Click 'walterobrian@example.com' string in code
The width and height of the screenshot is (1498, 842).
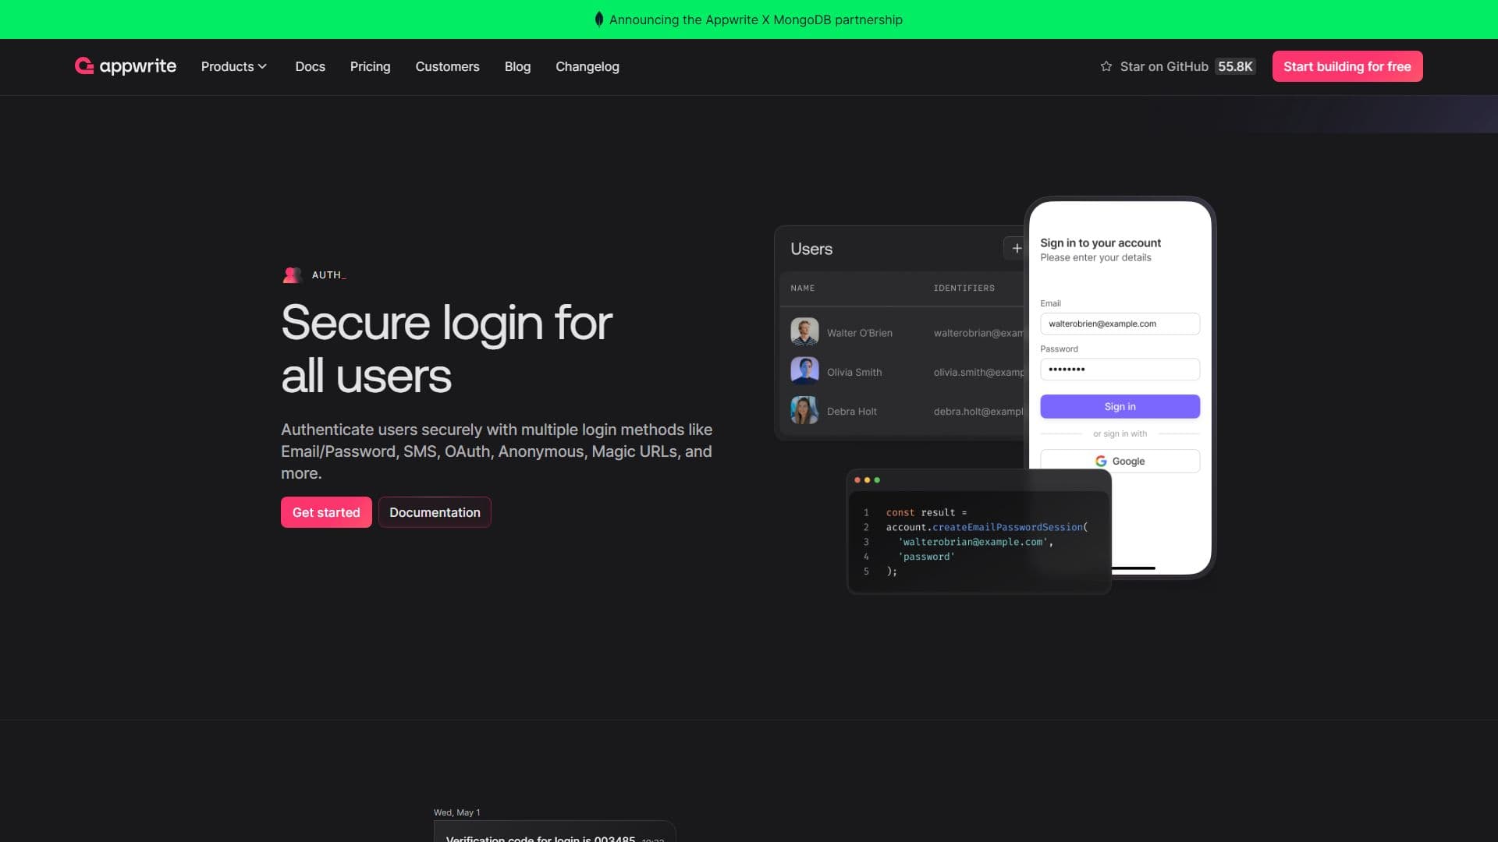(x=973, y=542)
